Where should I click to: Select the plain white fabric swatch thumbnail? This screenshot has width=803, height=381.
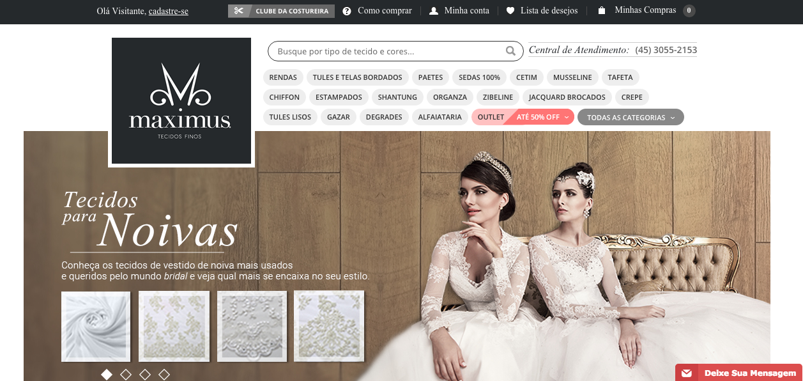point(96,326)
